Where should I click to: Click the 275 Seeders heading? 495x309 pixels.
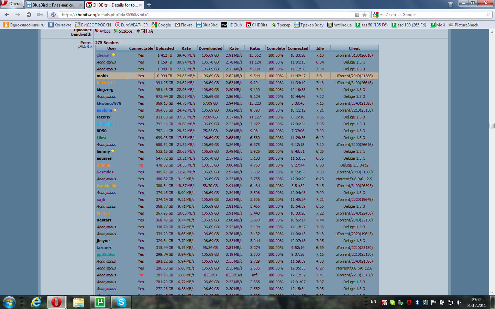pyautogui.click(x=107, y=43)
